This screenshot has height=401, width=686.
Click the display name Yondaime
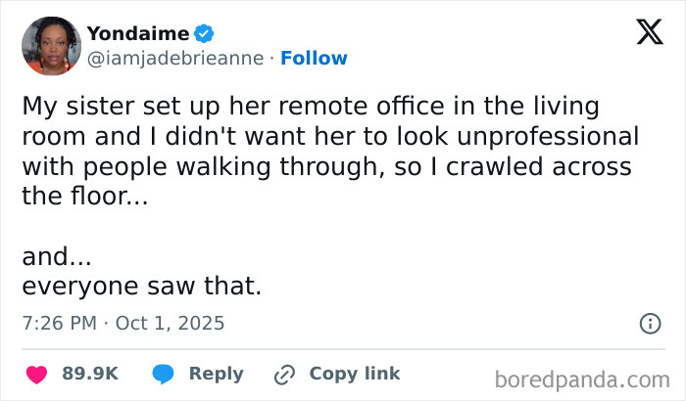[138, 34]
